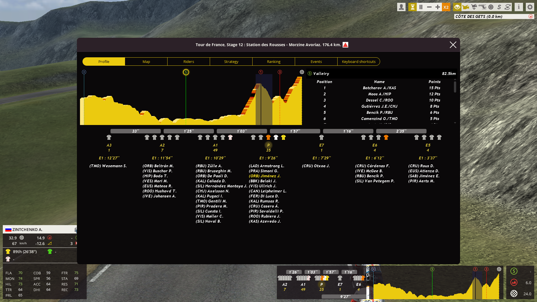The width and height of the screenshot is (537, 302).
Task: Close the stage info dialog
Action: click(x=453, y=45)
